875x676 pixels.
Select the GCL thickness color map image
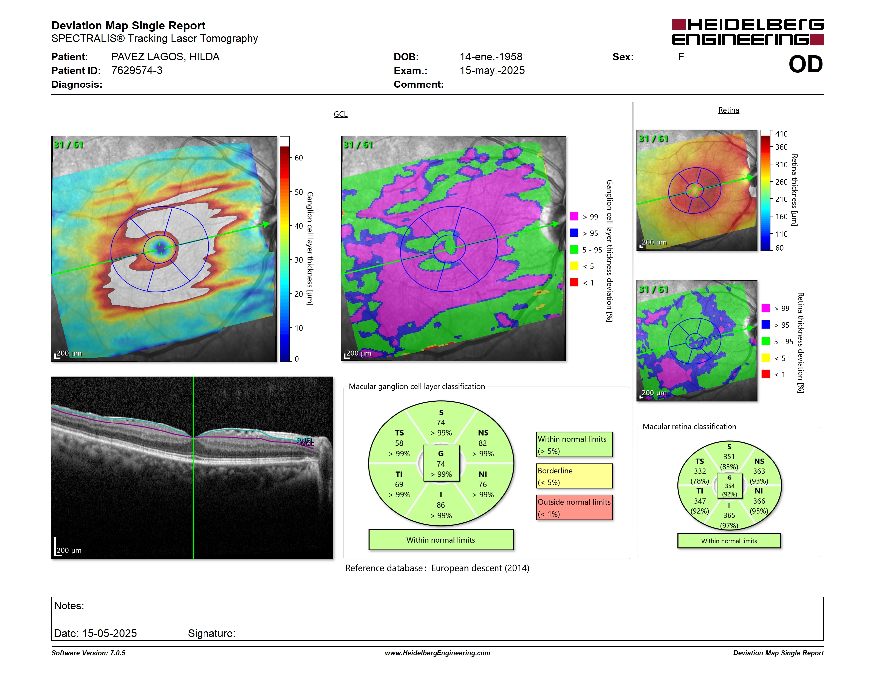tap(164, 248)
